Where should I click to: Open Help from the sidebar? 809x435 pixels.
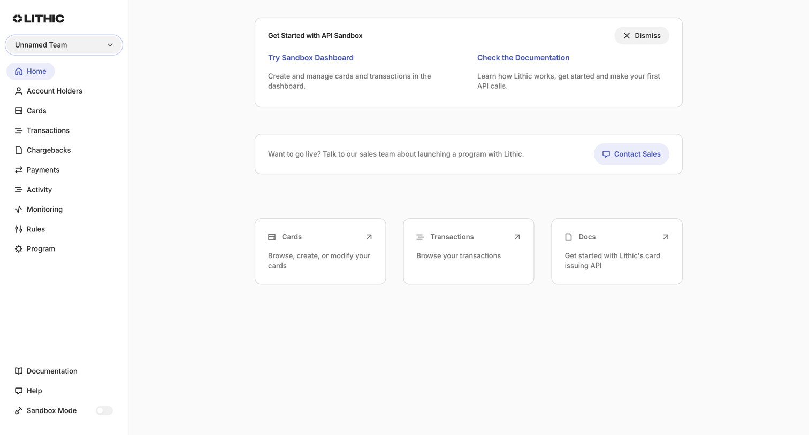pos(28,391)
